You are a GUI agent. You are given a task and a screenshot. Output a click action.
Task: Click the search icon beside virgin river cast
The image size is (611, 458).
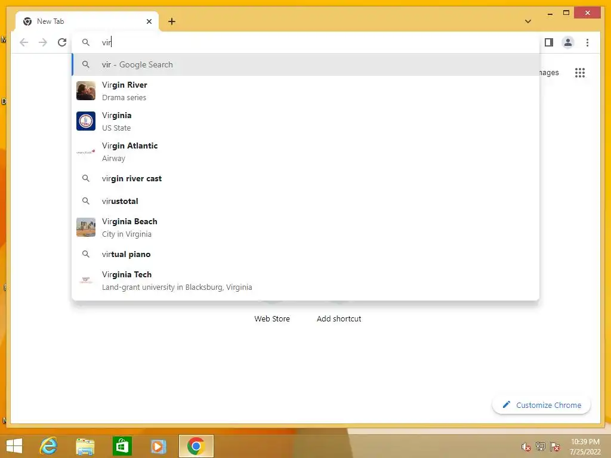[x=86, y=178]
